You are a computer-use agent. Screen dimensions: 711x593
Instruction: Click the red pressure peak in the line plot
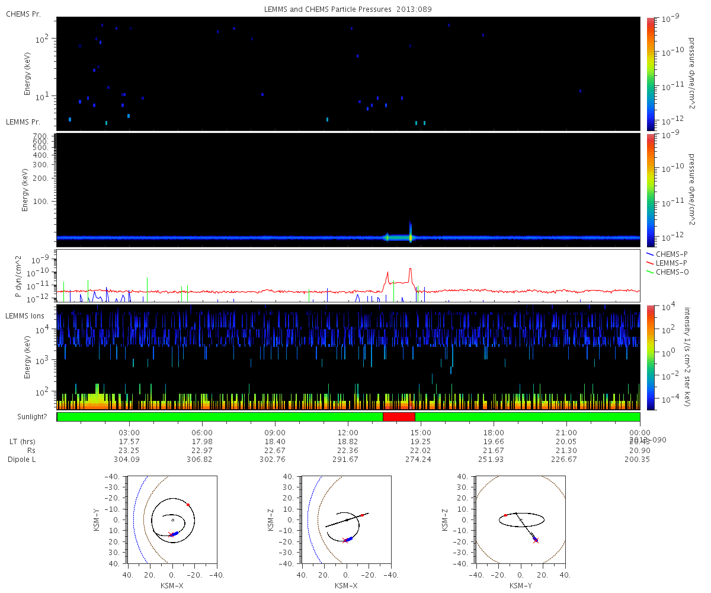410,270
